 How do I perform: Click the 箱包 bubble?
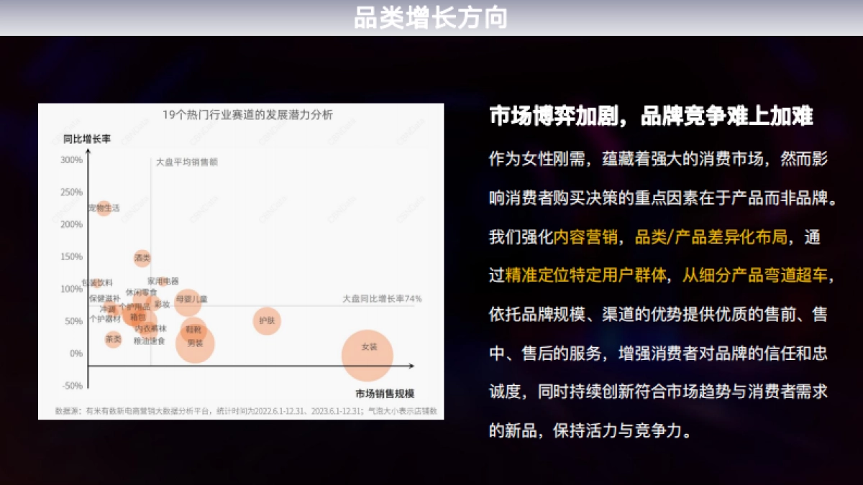coord(138,318)
